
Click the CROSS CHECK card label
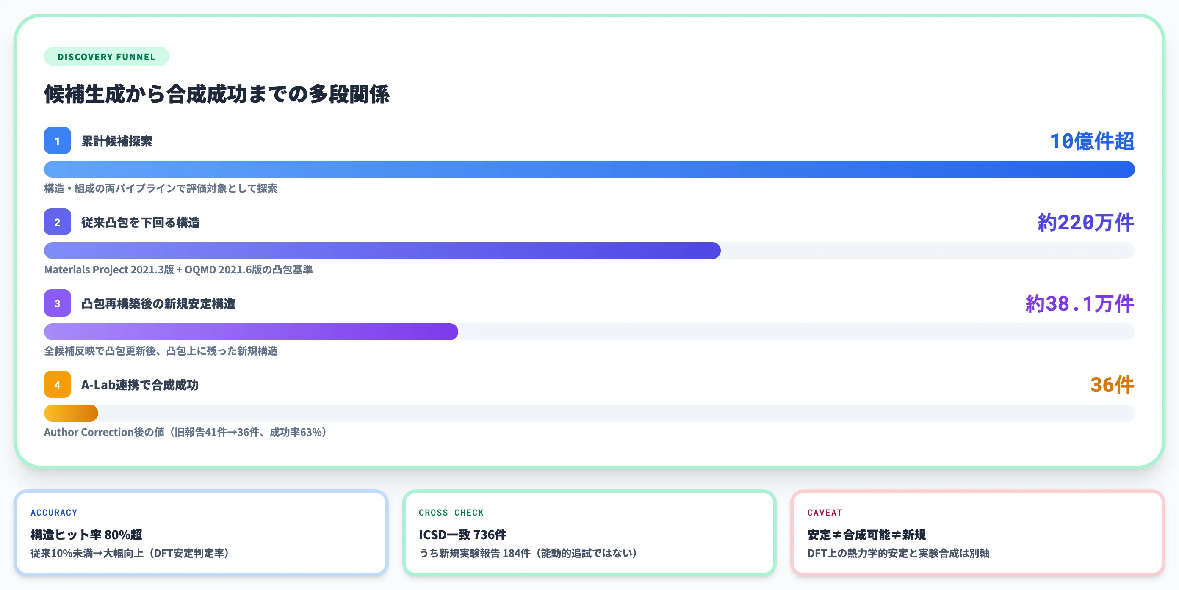(451, 513)
